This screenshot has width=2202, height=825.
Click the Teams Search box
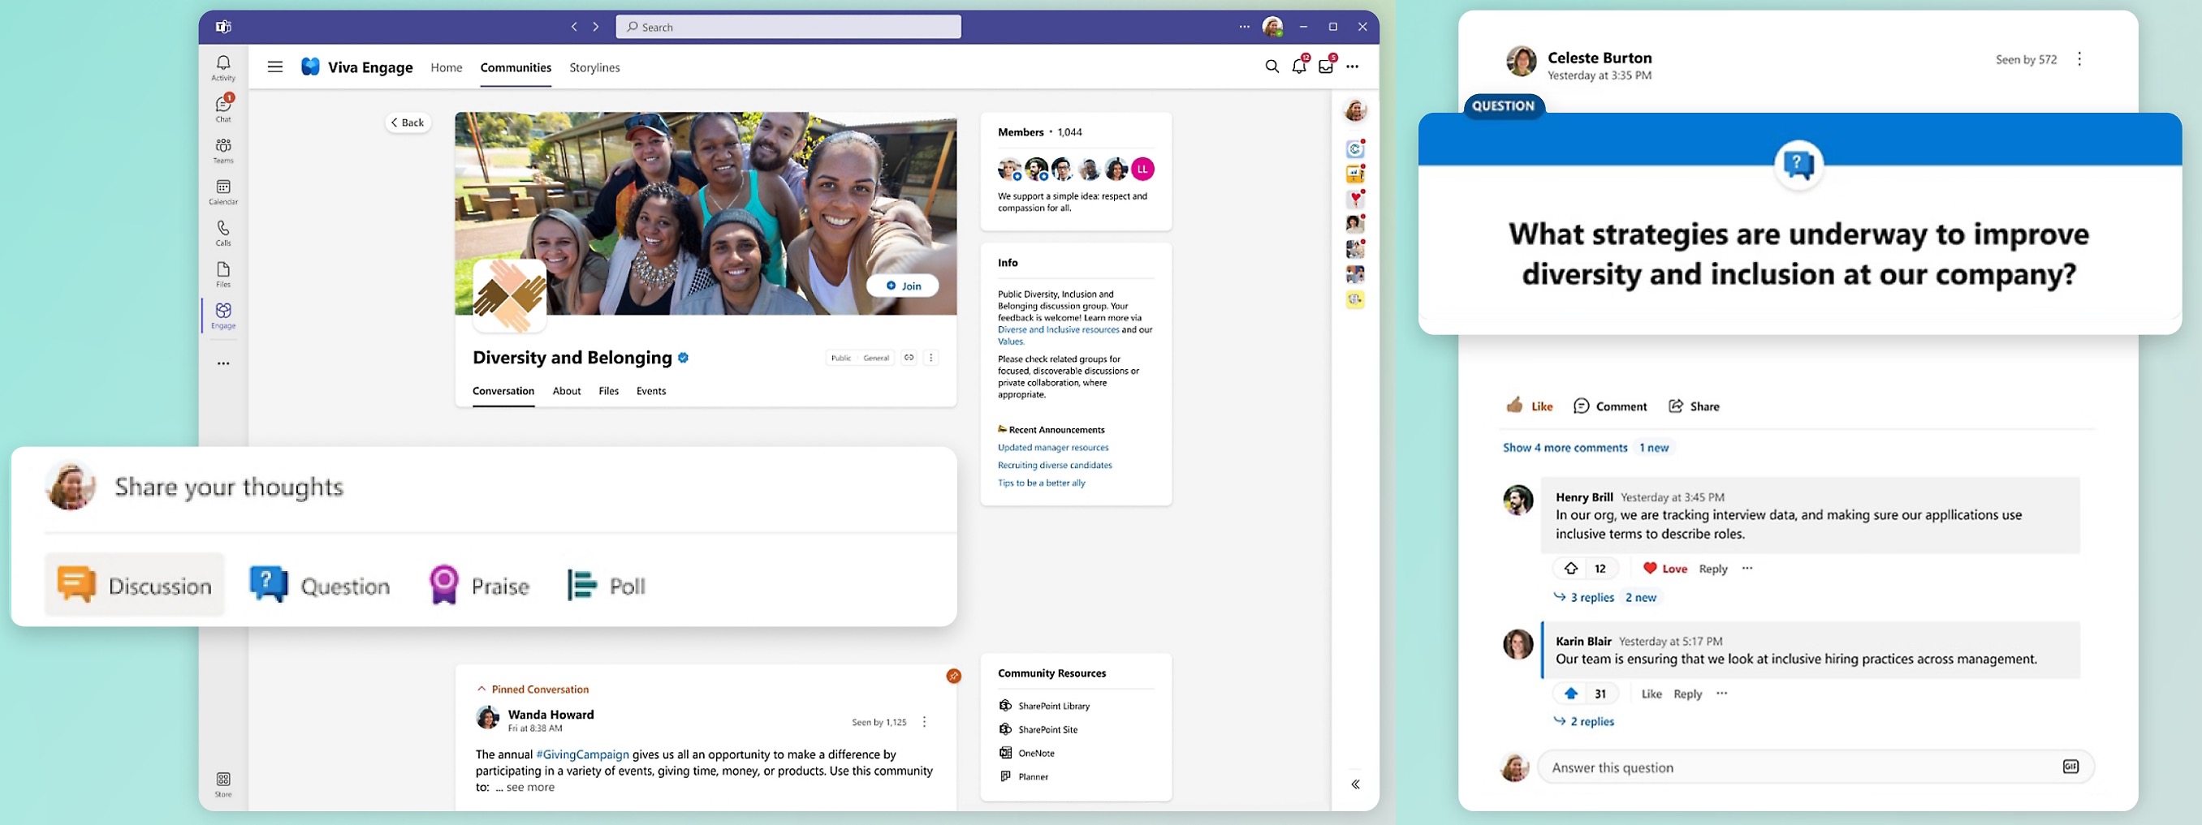point(788,28)
